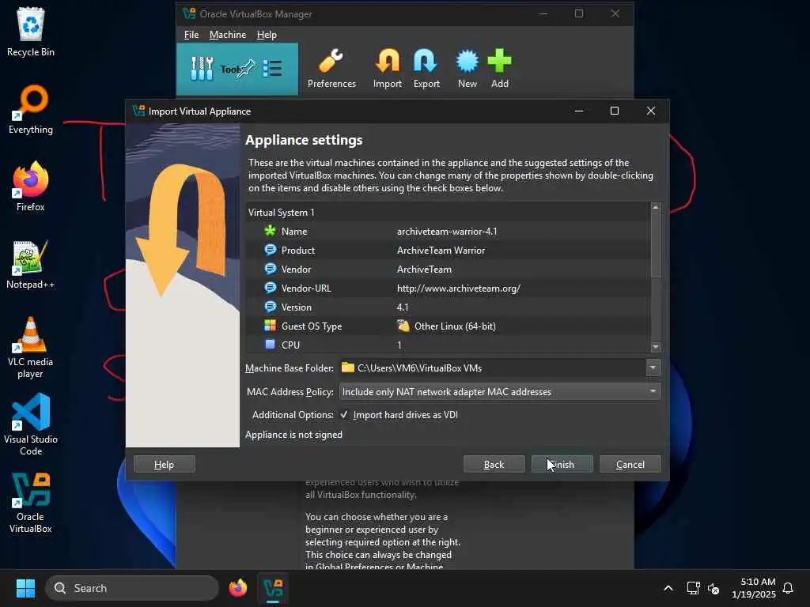Show hidden icons in system tray
810x607 pixels.
(668, 588)
